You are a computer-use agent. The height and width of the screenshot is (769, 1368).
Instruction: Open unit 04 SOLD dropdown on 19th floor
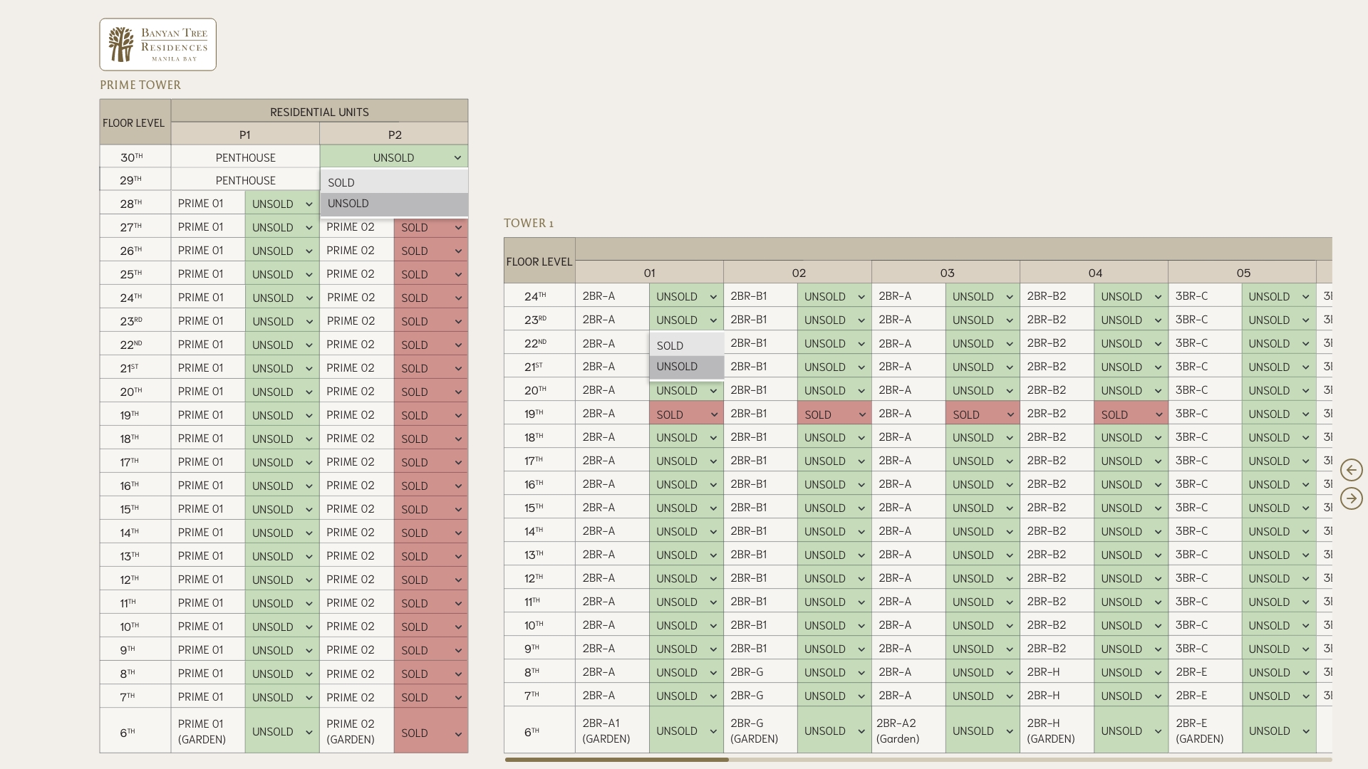pyautogui.click(x=1131, y=414)
